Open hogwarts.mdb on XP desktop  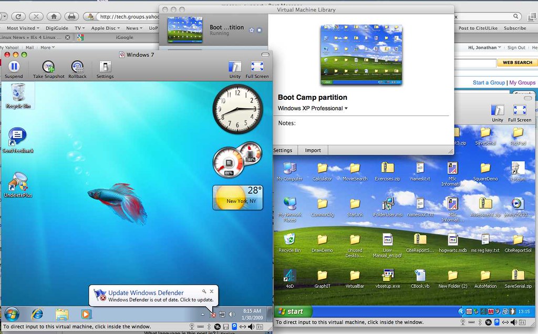[x=452, y=243]
